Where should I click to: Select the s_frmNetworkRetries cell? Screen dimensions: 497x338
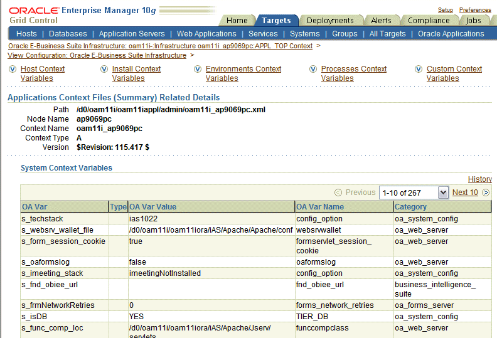(x=65, y=305)
